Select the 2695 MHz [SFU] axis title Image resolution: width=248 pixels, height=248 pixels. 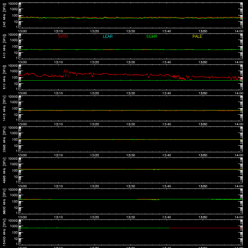(4, 139)
